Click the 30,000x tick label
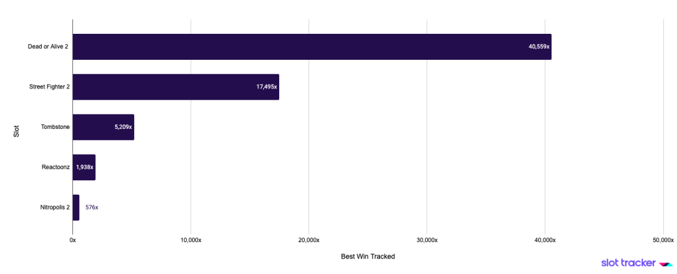This screenshot has height=274, width=677. coord(426,240)
